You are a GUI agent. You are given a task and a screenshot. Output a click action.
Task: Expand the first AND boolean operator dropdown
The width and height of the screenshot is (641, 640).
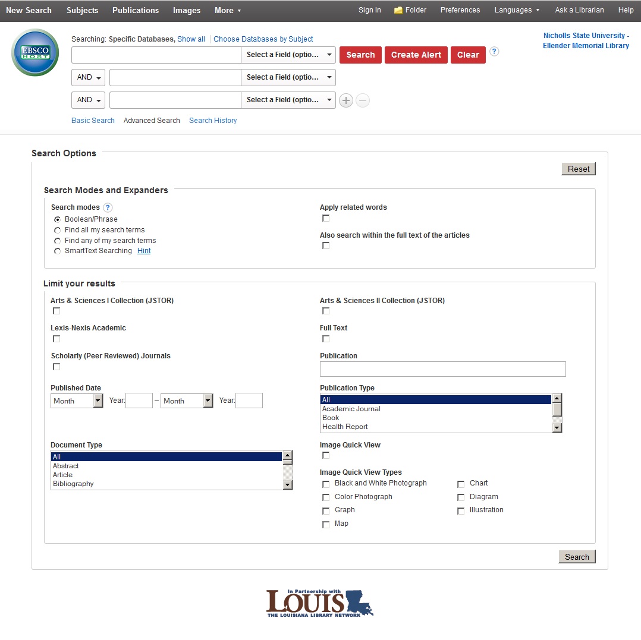88,77
